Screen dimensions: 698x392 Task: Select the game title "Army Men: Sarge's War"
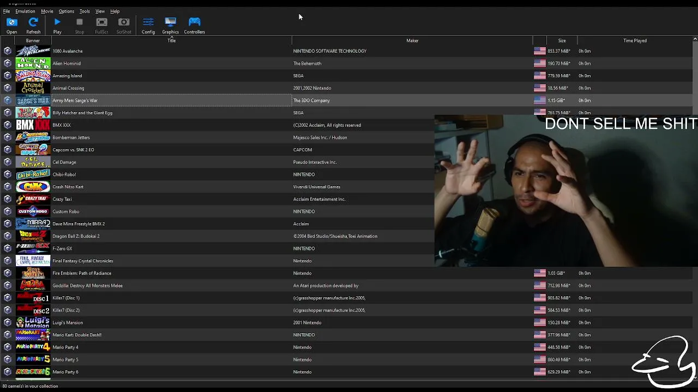(x=75, y=101)
